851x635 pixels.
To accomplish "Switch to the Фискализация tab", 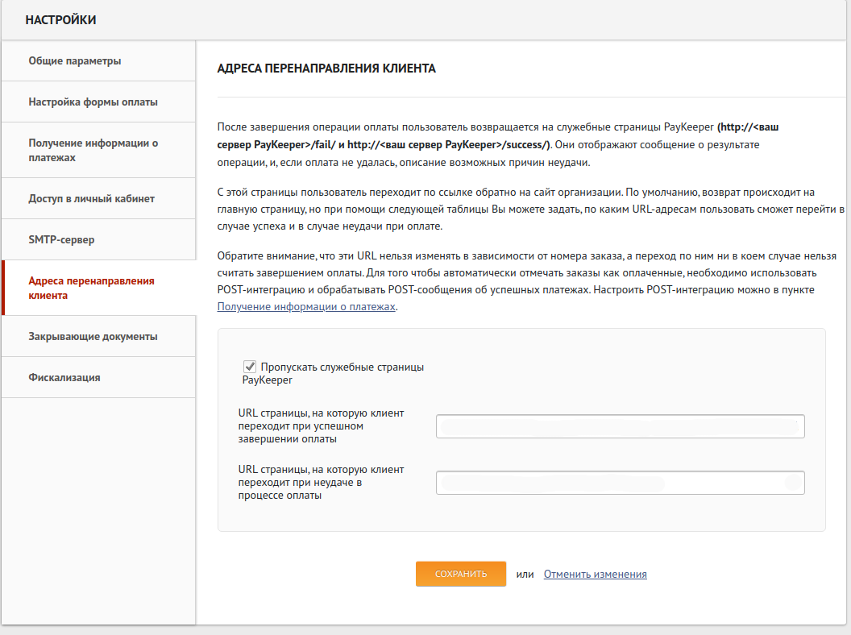I will (64, 377).
